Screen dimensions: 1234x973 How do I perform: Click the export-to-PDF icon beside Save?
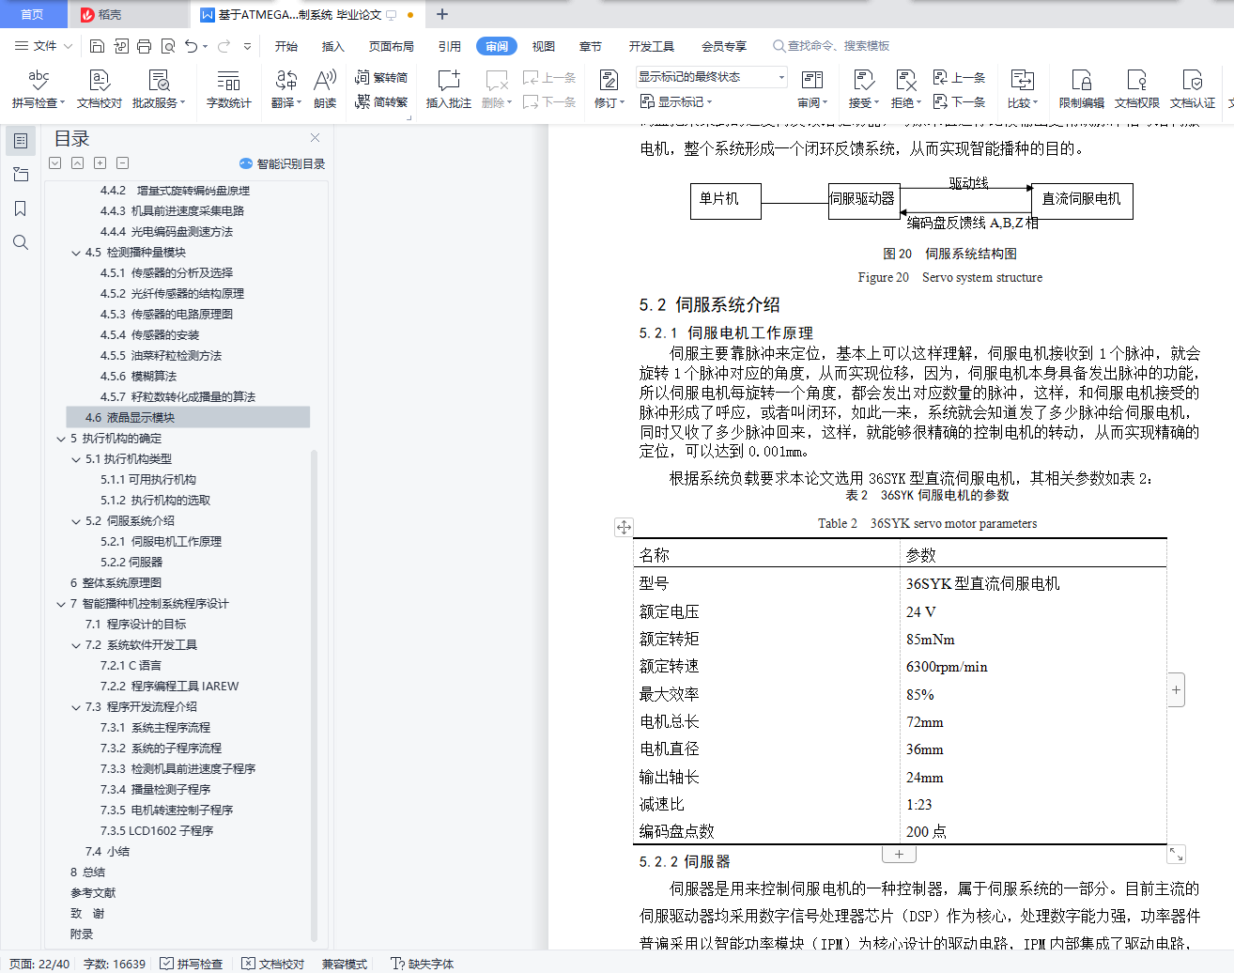coord(121,46)
